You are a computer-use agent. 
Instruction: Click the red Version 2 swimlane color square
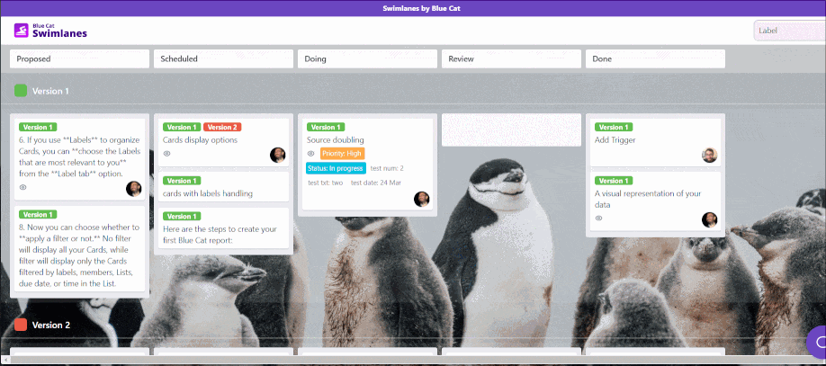pyautogui.click(x=21, y=325)
